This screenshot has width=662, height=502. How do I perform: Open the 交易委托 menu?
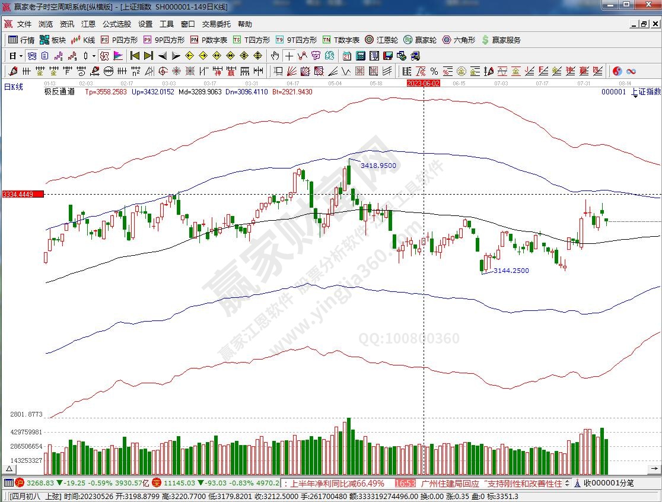click(x=217, y=24)
